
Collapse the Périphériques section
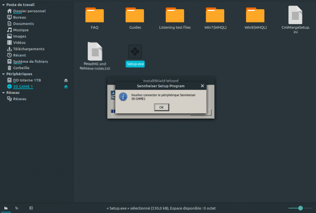[x=3, y=74]
